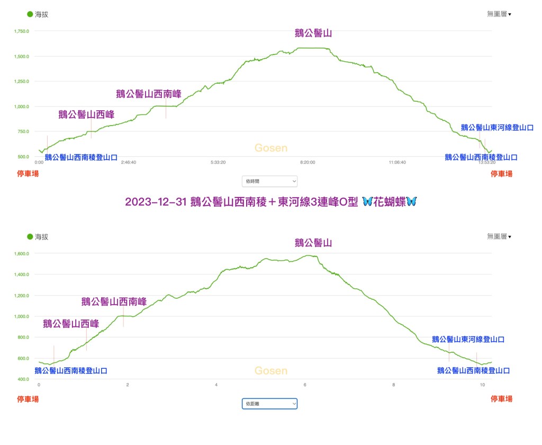Click the right 停車場 label under lower chart

(501, 398)
